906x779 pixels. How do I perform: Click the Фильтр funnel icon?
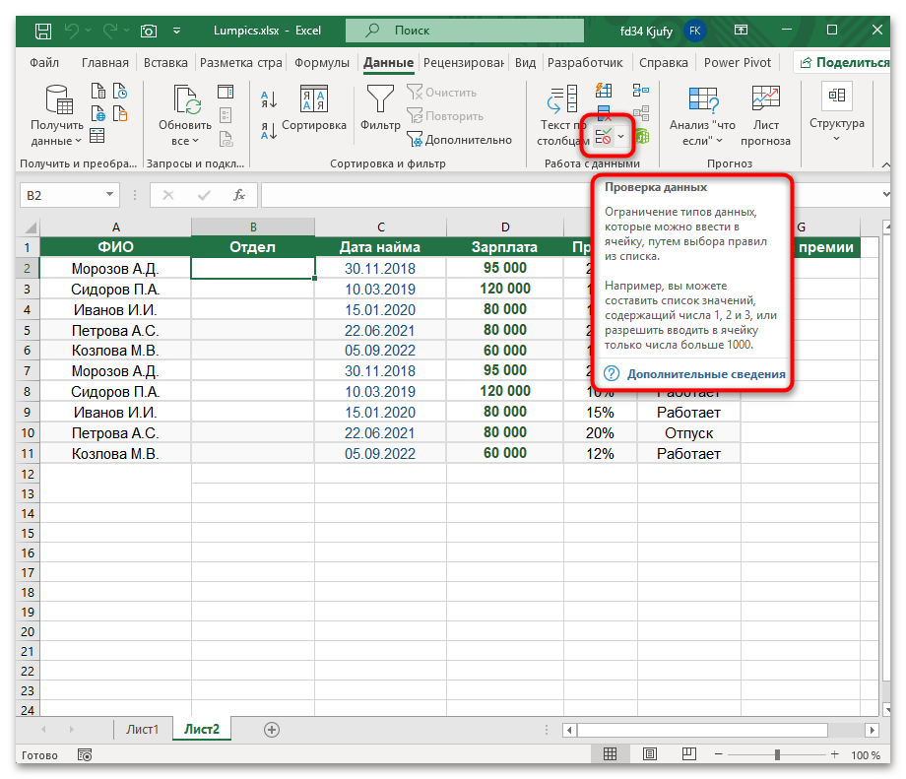pyautogui.click(x=380, y=99)
